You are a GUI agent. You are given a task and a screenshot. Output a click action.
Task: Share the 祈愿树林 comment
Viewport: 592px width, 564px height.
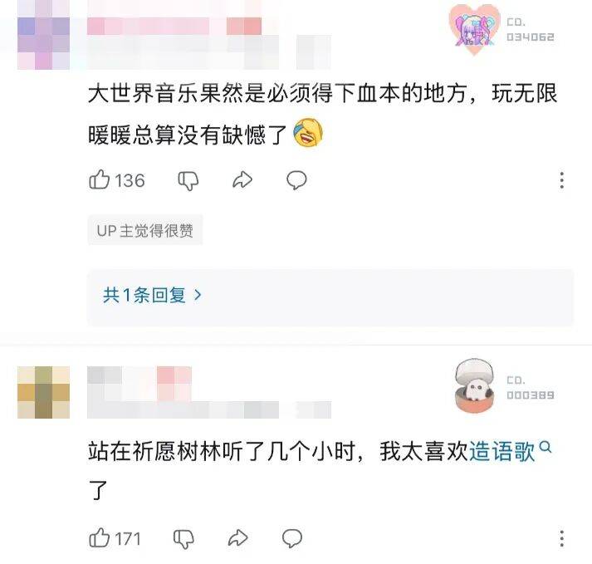(237, 538)
